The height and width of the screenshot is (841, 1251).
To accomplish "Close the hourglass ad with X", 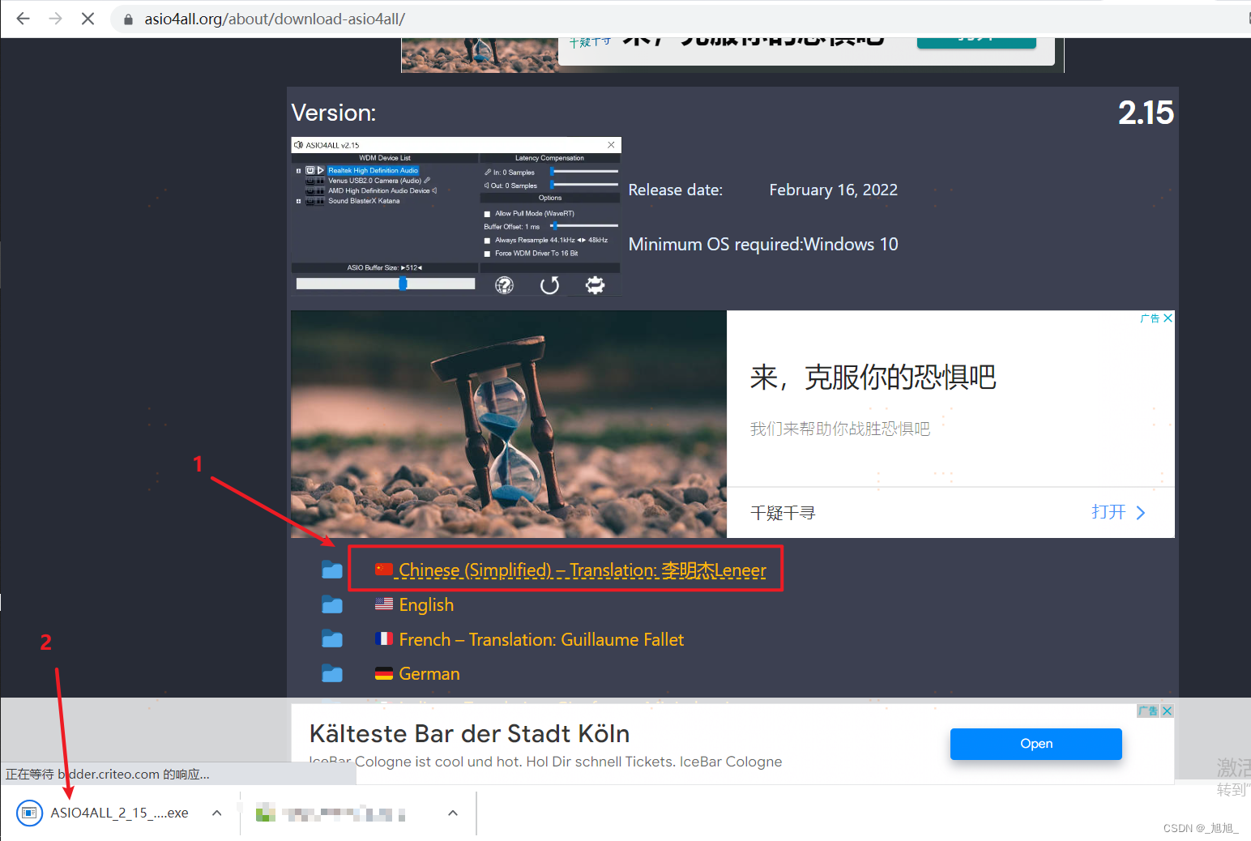I will click(1168, 318).
